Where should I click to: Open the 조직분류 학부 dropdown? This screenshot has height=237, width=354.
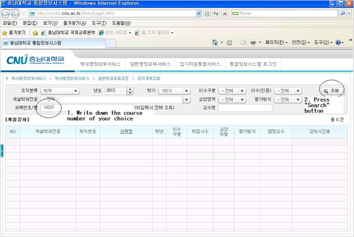60,91
